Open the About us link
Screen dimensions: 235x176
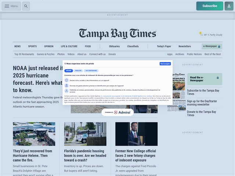(82, 54)
